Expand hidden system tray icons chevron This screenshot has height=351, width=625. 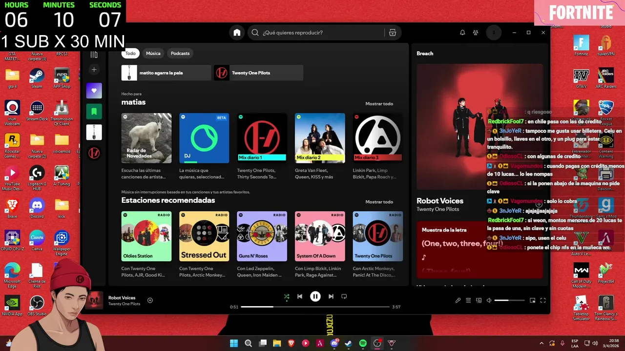[x=541, y=343]
